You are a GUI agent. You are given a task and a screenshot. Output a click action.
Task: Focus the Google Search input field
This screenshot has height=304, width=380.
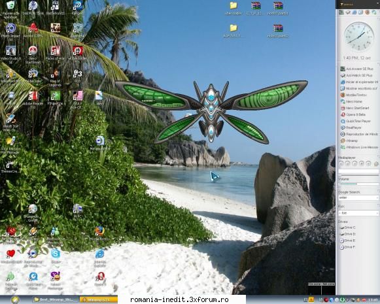click(x=358, y=197)
